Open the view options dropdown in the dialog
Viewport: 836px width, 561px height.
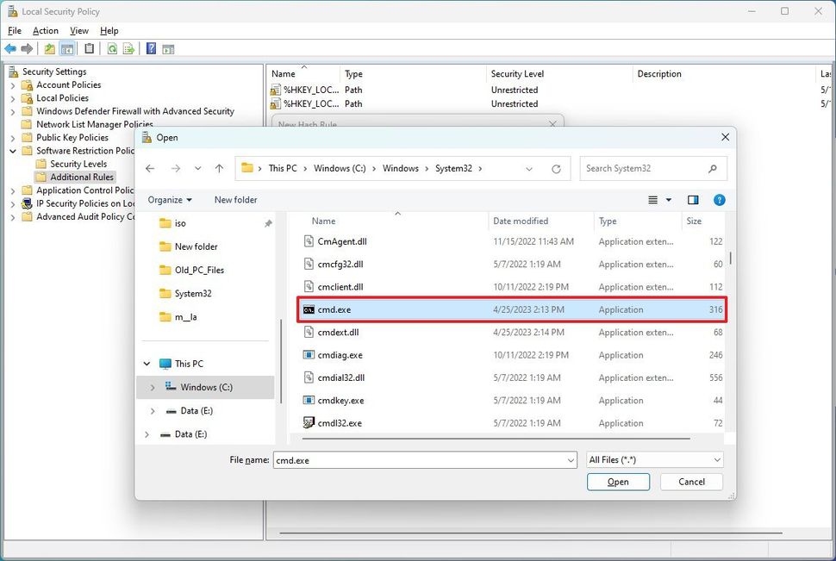[x=658, y=199]
